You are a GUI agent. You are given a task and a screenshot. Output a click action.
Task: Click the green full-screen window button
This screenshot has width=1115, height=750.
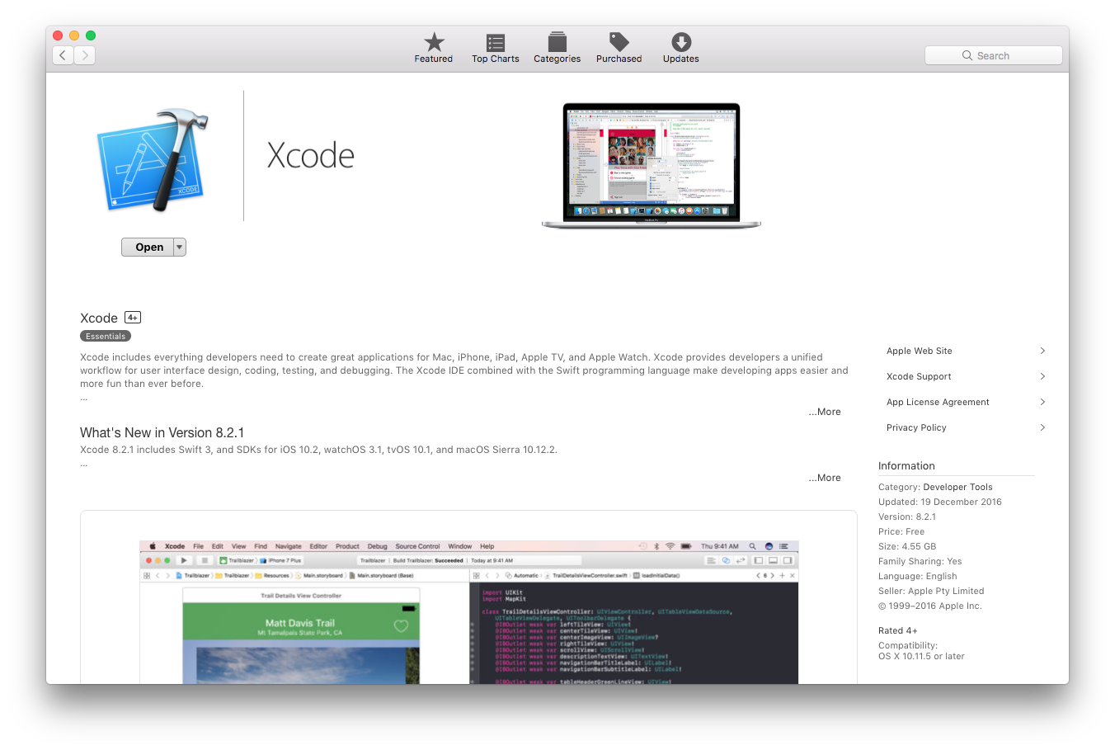pos(91,35)
